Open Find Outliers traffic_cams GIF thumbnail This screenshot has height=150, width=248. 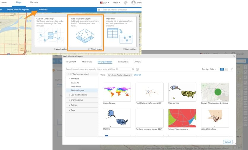pos(150,92)
